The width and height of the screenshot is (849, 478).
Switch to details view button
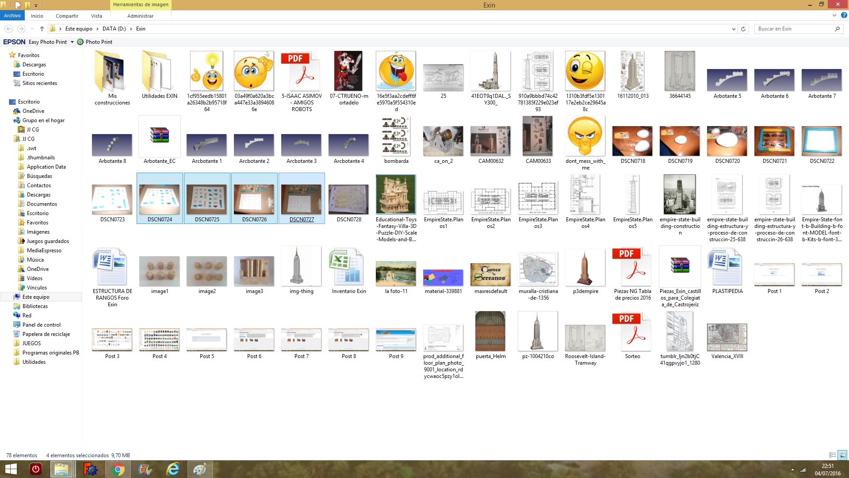[x=832, y=455]
